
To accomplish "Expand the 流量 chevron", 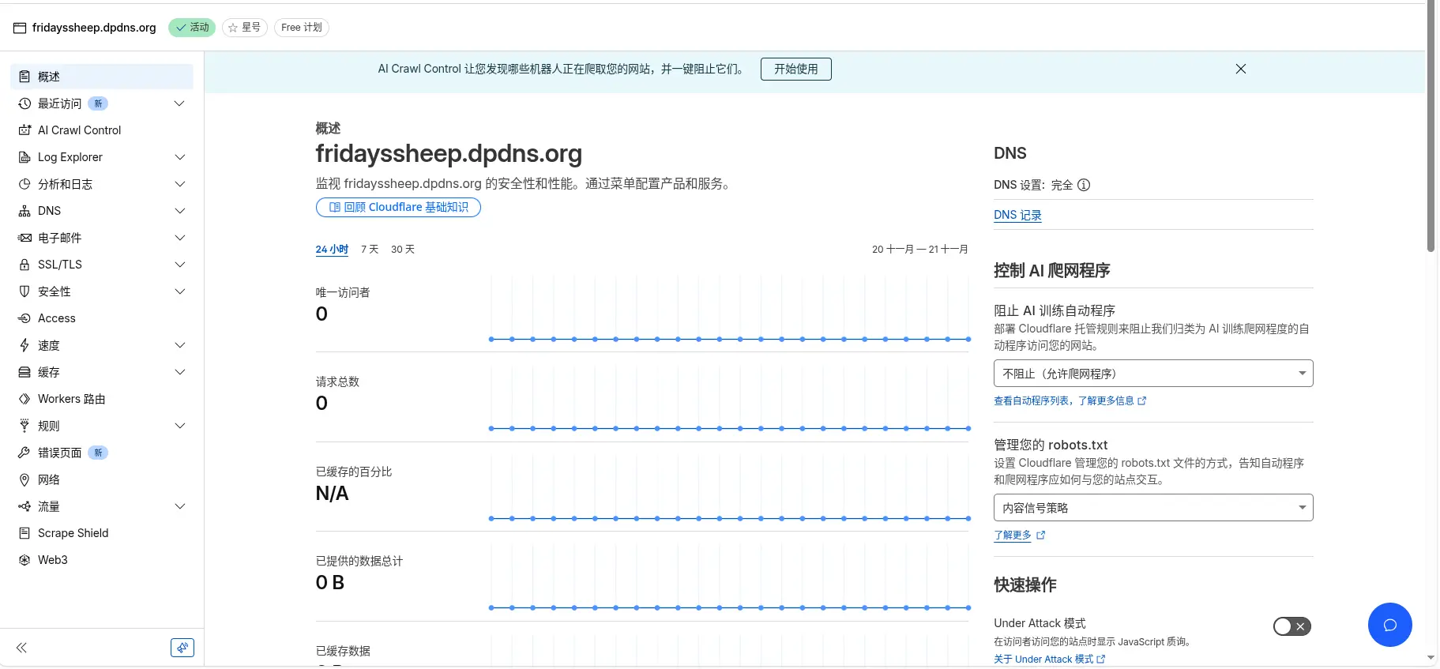I will [x=179, y=506].
